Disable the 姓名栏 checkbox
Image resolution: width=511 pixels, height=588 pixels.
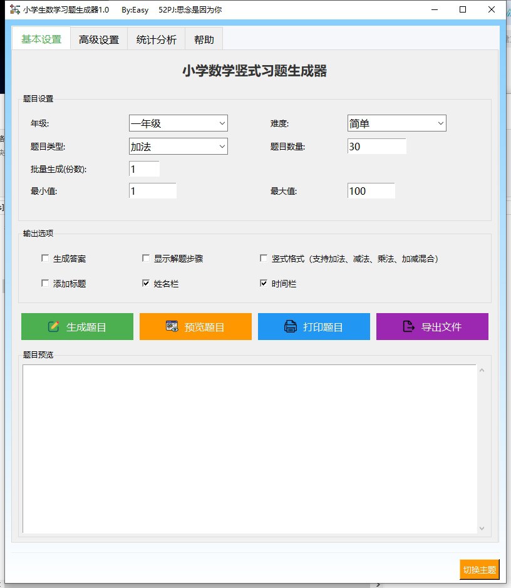pyautogui.click(x=146, y=282)
